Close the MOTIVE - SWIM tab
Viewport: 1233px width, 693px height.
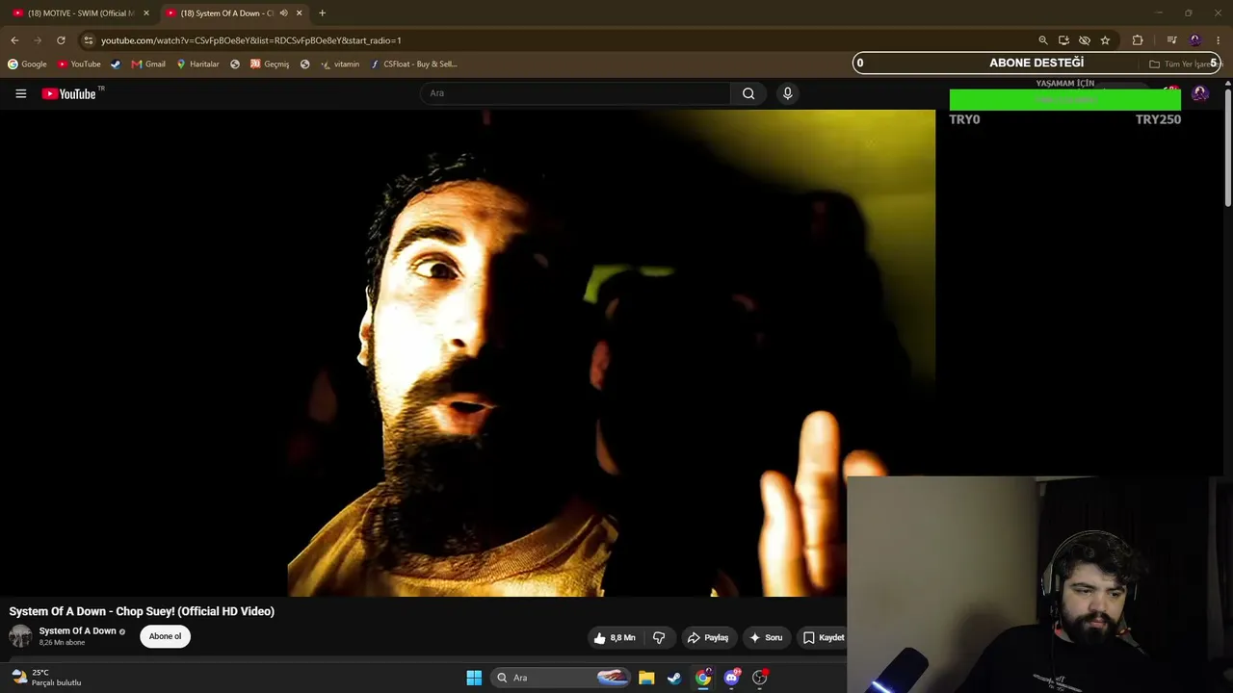click(146, 13)
